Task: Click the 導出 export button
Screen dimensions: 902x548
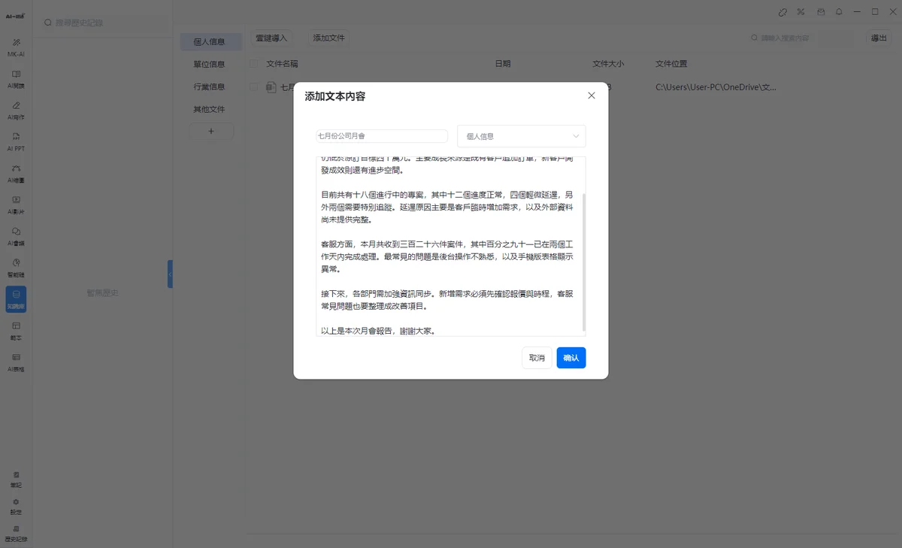Action: (878, 38)
